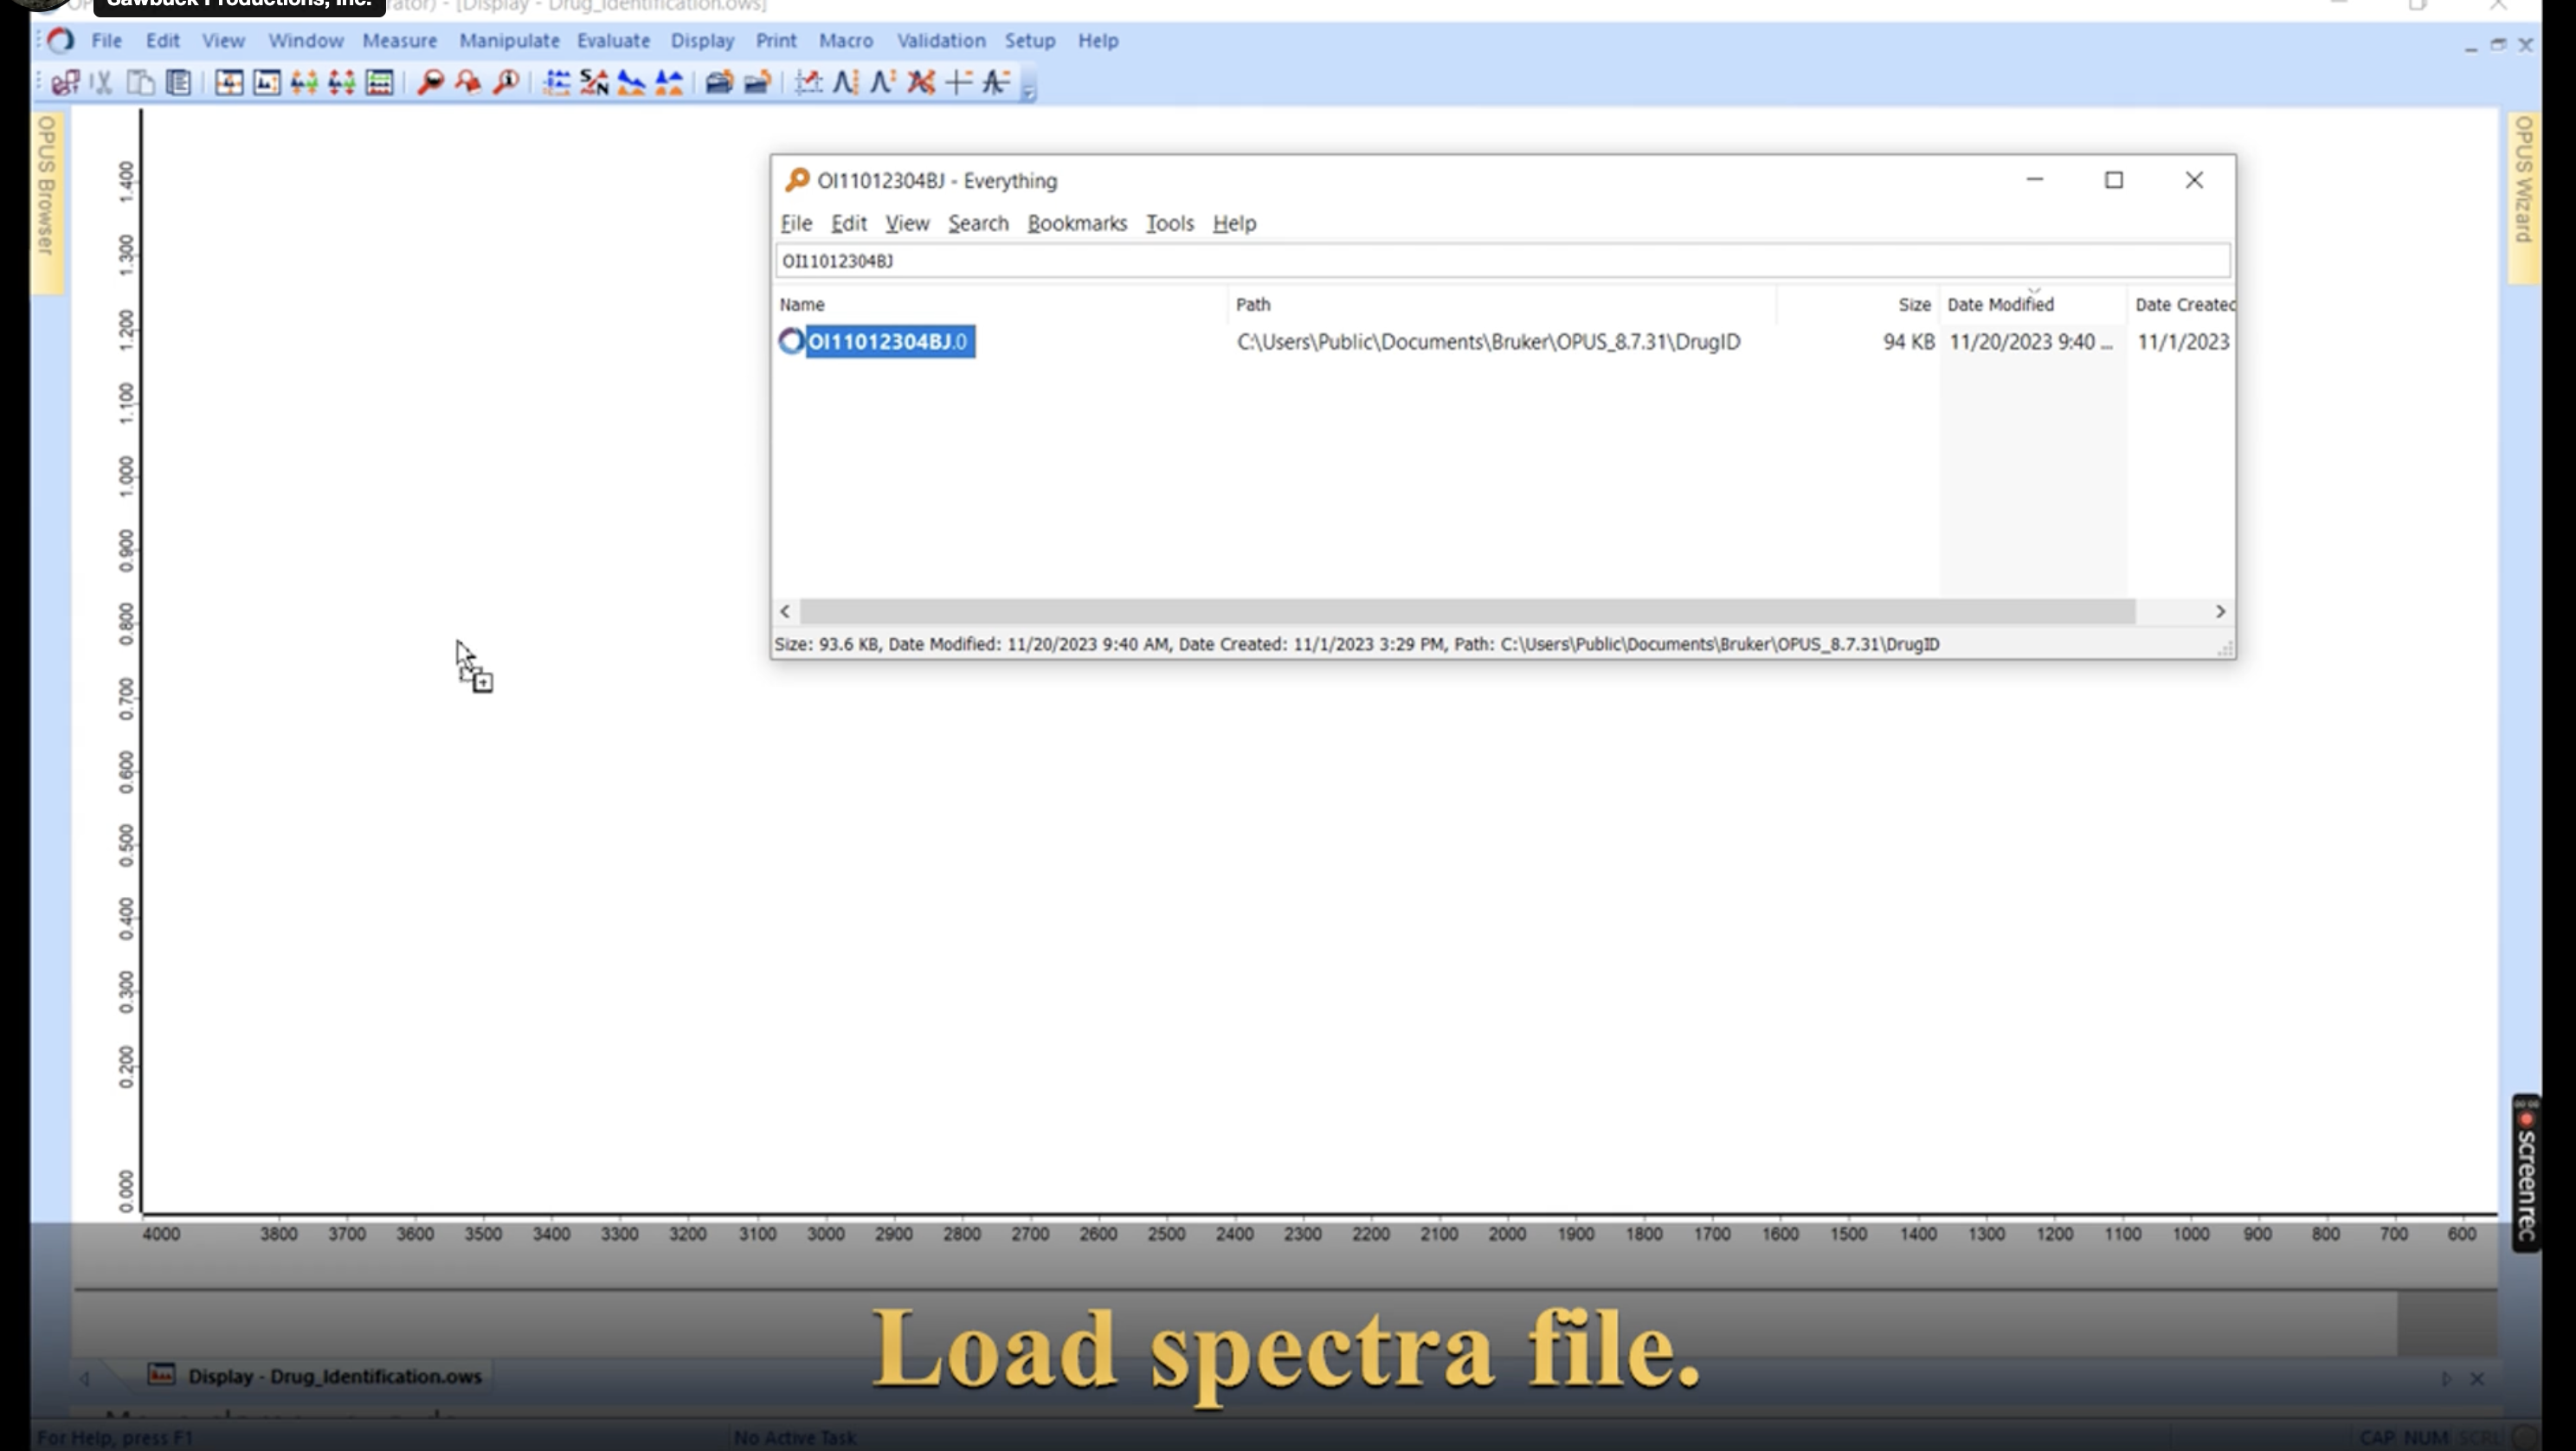
Task: Expand the Date Modified sort chevron
Action: (x=2035, y=289)
